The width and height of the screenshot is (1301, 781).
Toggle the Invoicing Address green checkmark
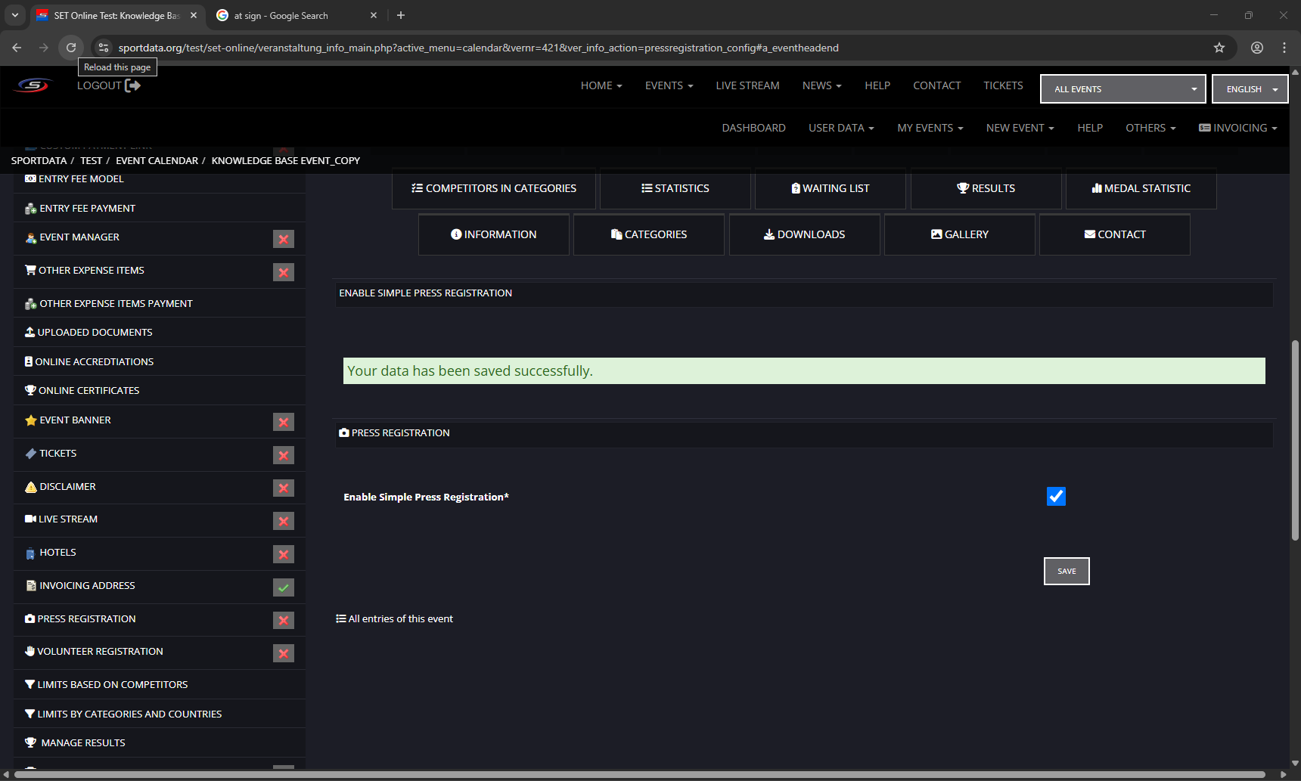point(284,587)
